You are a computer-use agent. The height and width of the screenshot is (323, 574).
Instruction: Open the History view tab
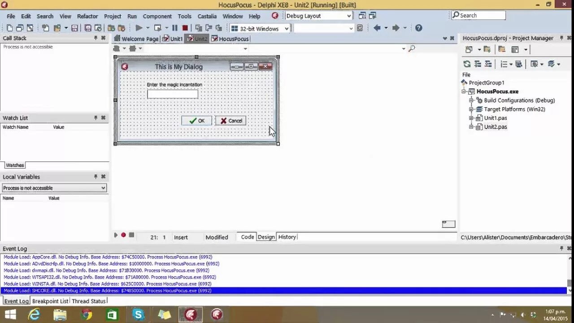(287, 237)
